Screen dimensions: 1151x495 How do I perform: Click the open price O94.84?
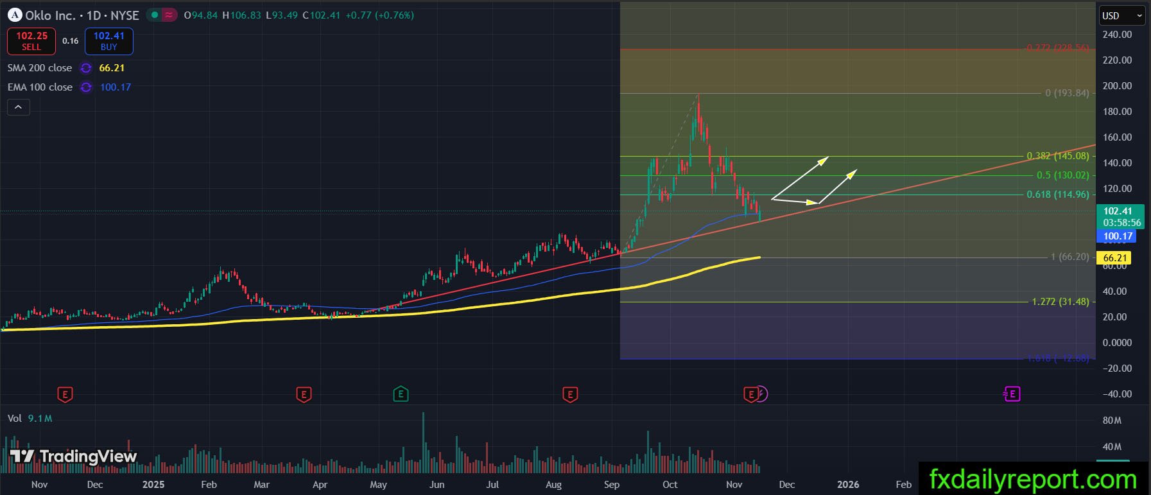tap(201, 15)
